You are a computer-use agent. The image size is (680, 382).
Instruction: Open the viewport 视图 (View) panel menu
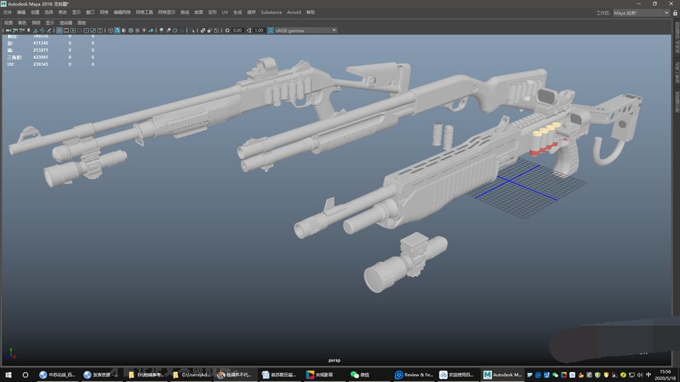[x=8, y=22]
